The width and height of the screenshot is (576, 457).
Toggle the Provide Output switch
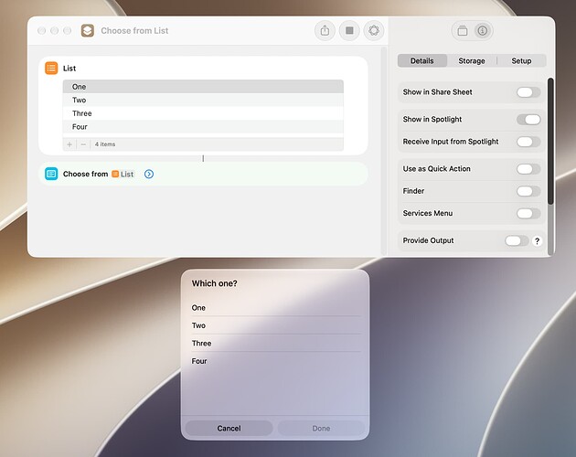click(517, 241)
